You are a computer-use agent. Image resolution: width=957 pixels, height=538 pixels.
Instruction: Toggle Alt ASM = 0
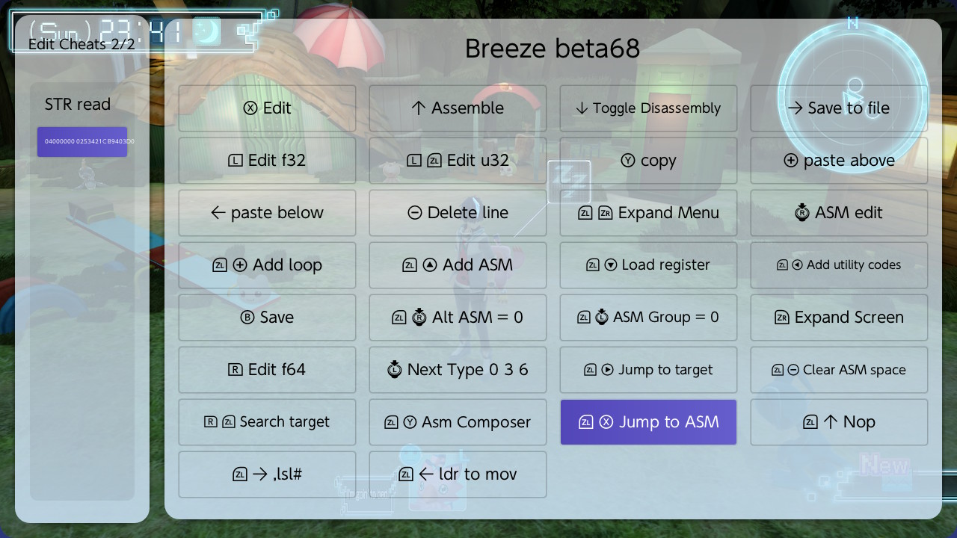click(x=458, y=318)
